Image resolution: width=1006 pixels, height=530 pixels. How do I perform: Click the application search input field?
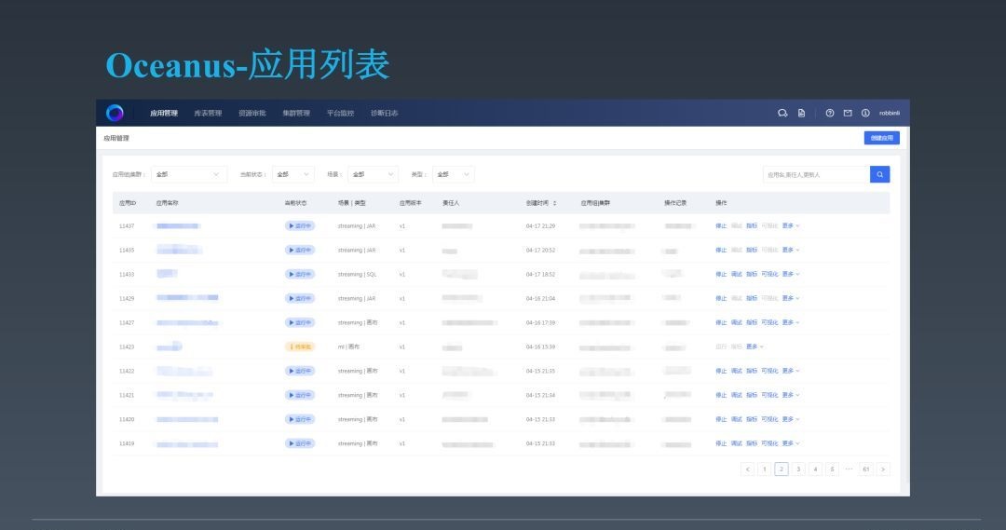(815, 174)
